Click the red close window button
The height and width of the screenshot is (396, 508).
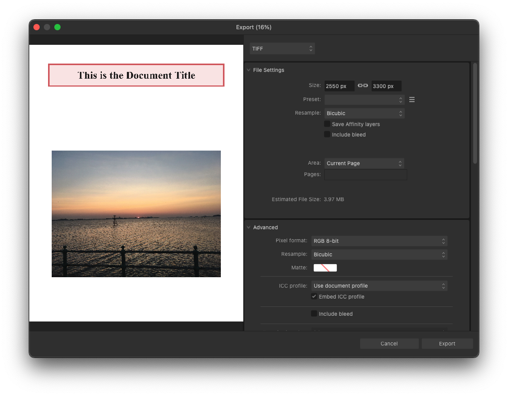pyautogui.click(x=37, y=27)
